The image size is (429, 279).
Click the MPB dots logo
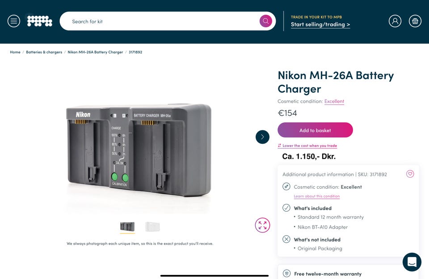(40, 21)
